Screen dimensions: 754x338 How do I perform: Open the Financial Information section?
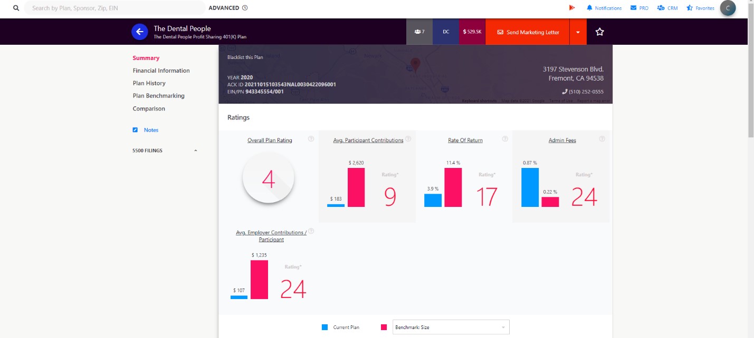click(161, 71)
